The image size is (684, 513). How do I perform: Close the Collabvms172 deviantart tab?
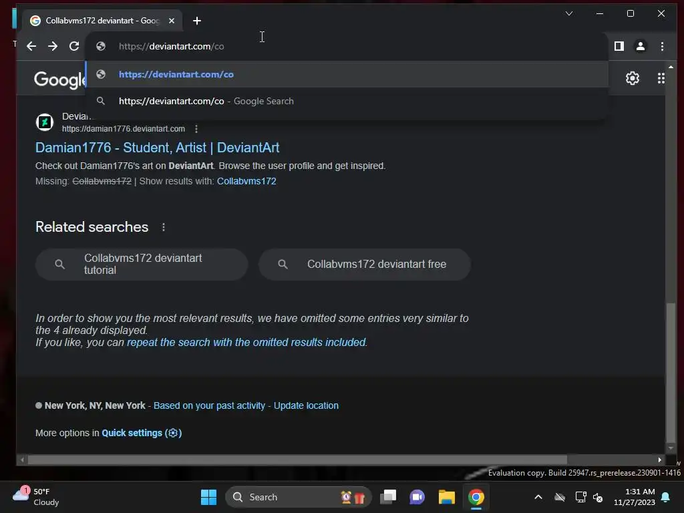point(172,21)
